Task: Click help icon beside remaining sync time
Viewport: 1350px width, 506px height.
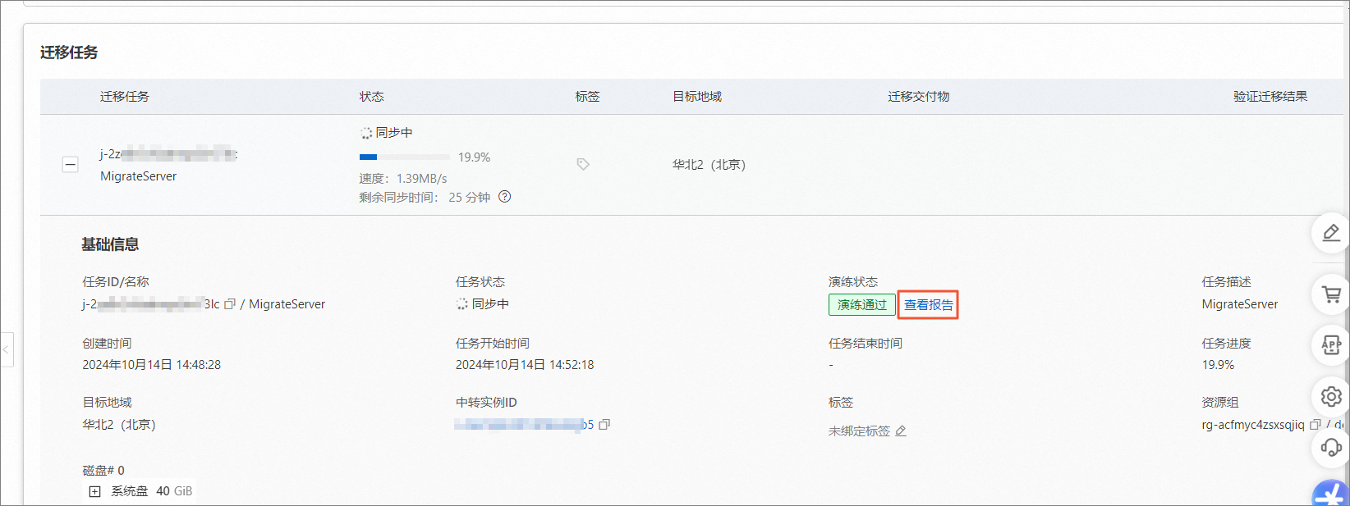Action: click(505, 197)
